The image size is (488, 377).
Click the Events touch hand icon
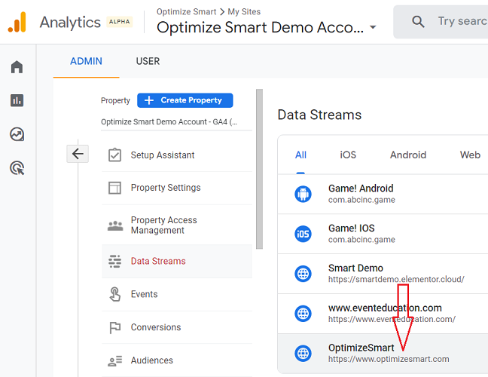[114, 294]
